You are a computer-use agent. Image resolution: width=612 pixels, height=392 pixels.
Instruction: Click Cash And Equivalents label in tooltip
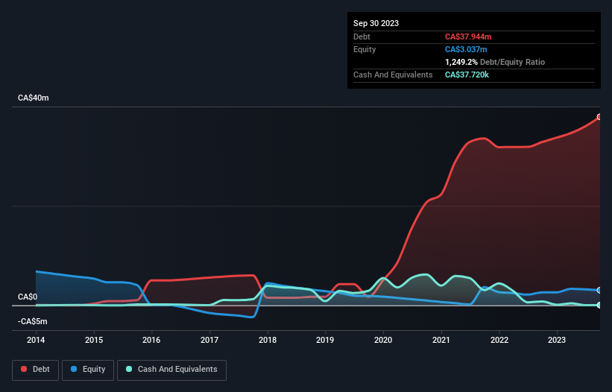click(x=393, y=75)
